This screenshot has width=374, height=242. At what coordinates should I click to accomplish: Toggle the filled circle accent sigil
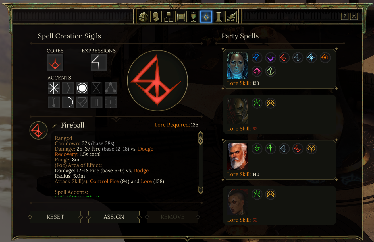[82, 88]
